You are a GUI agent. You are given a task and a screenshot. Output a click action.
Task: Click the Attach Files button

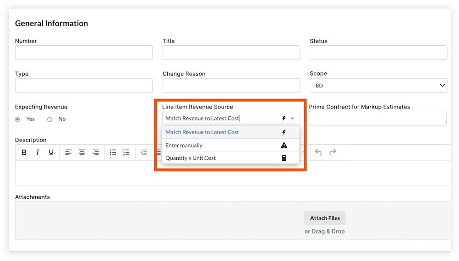(325, 218)
